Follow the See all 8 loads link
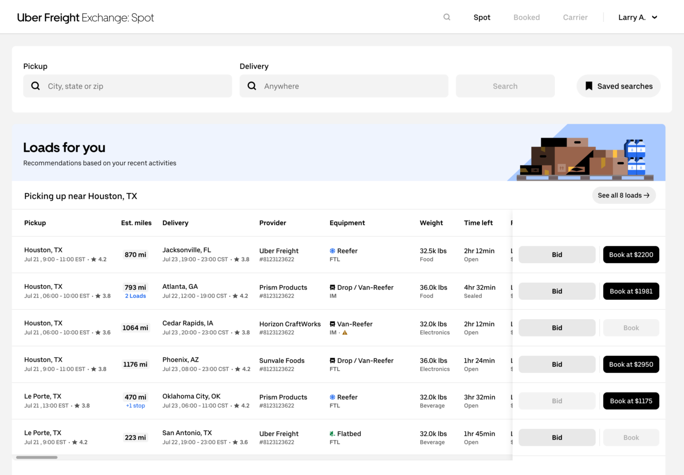The width and height of the screenshot is (684, 475). [x=623, y=195]
